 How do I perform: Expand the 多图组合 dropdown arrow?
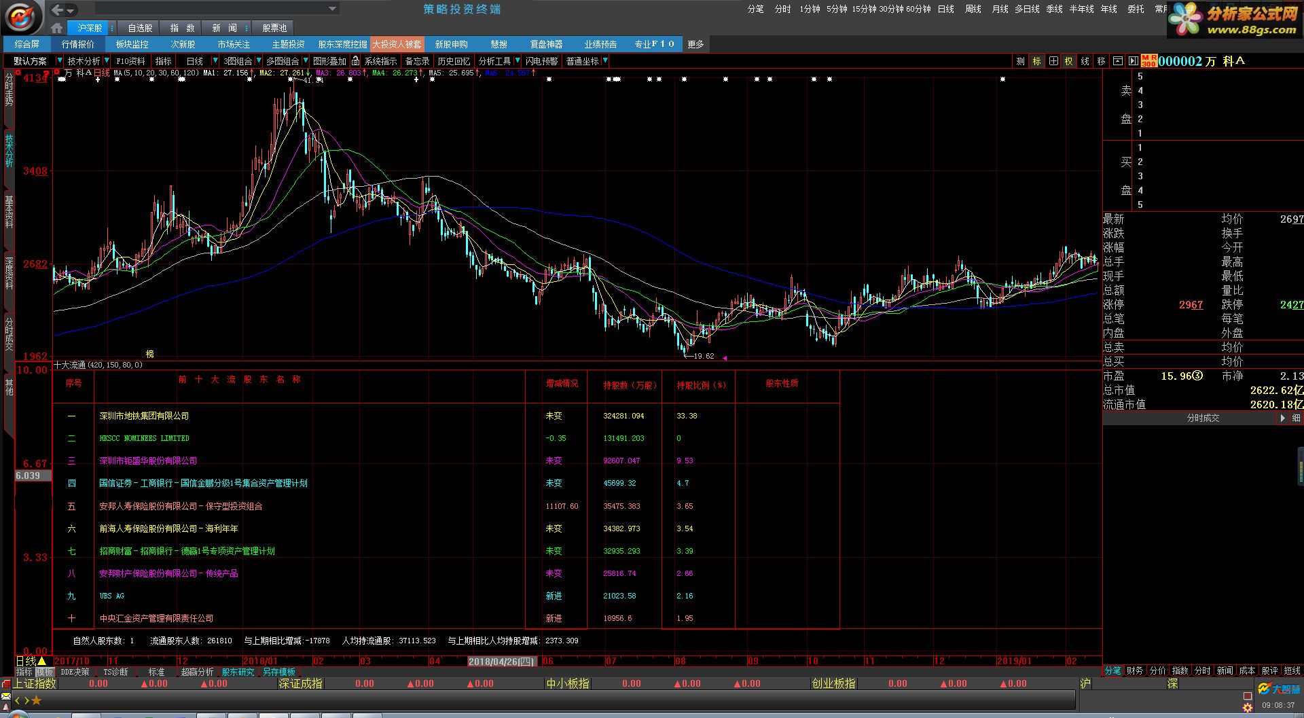pyautogui.click(x=306, y=60)
